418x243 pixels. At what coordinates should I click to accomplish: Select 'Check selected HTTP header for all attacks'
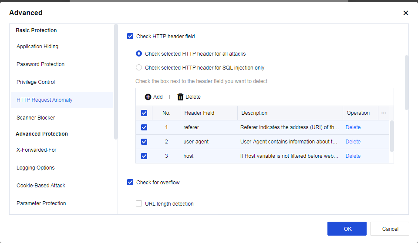click(x=139, y=54)
